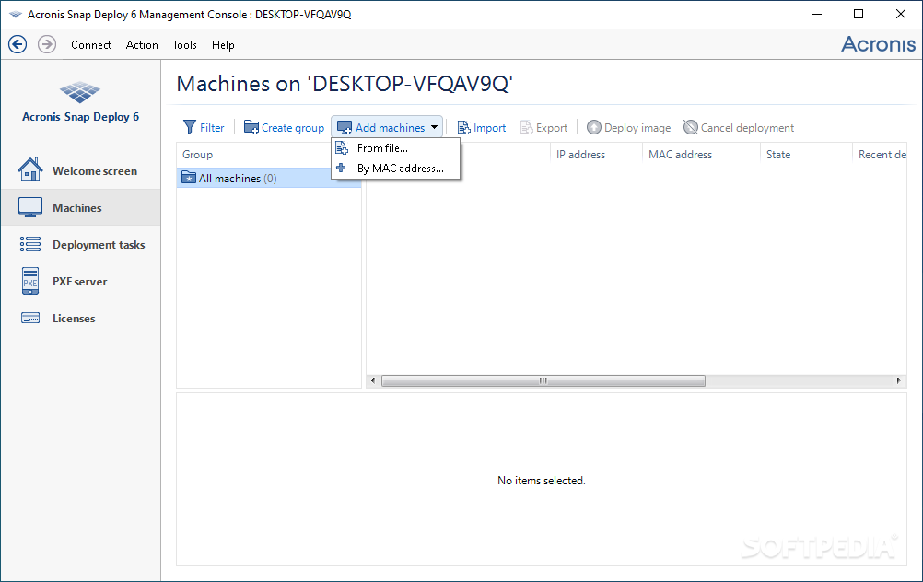Click the Licenses card icon
The width and height of the screenshot is (923, 582).
pos(30,318)
